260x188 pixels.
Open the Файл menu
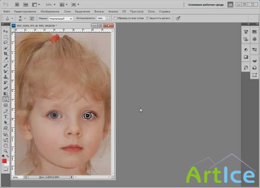click(x=7, y=11)
